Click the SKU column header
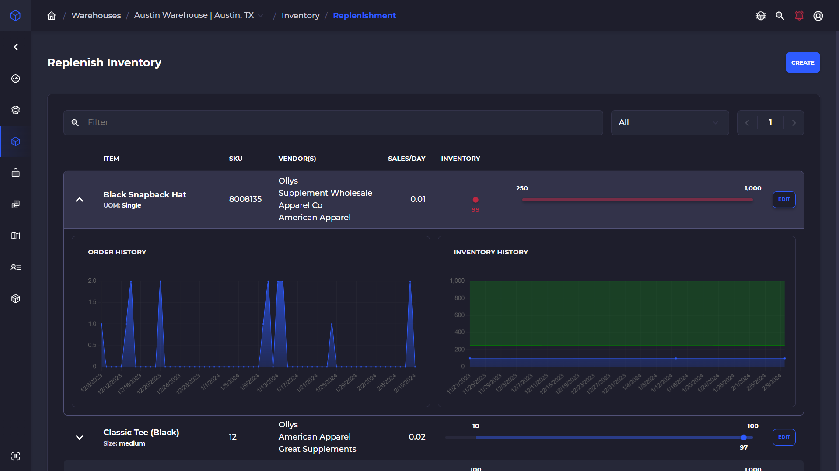Image resolution: width=839 pixels, height=471 pixels. [236, 159]
